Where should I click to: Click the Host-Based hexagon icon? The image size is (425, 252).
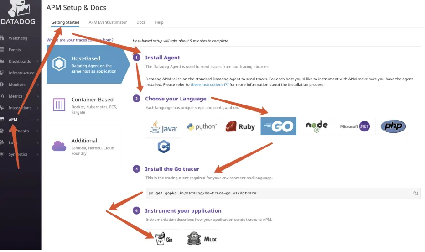[59, 64]
